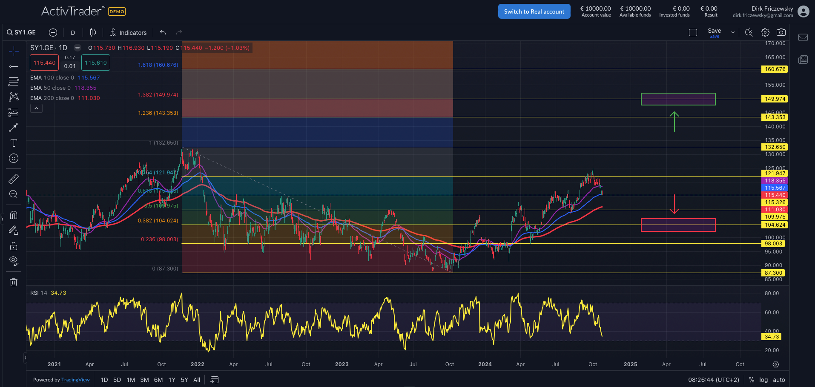The height and width of the screenshot is (387, 815).
Task: Select the crosshair cursor tool
Action: pyautogui.click(x=14, y=51)
